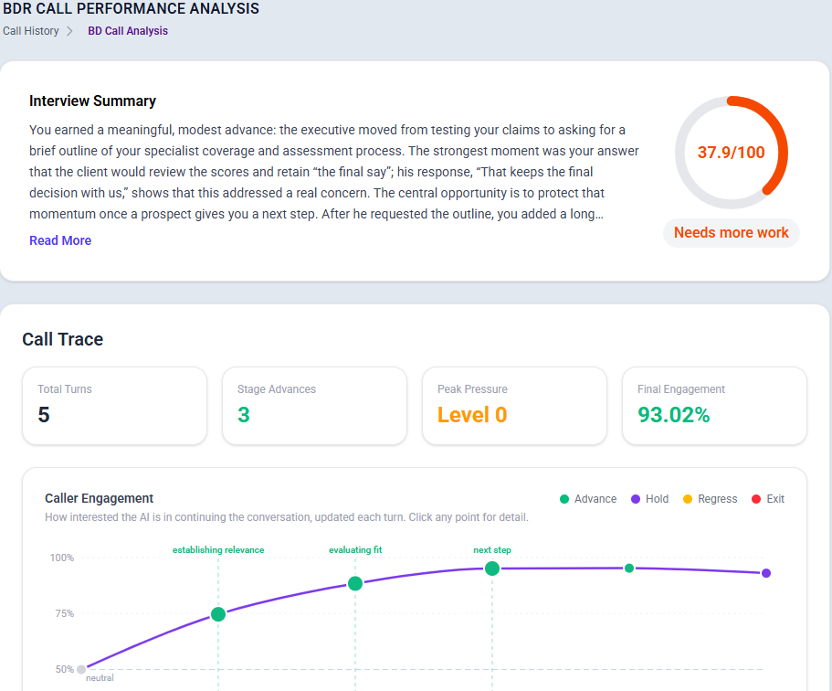Select the gray neutral starting point

[81, 669]
